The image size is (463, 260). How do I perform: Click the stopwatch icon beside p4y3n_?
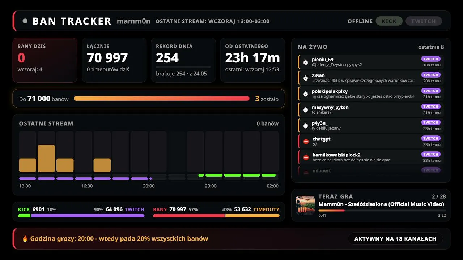click(306, 126)
